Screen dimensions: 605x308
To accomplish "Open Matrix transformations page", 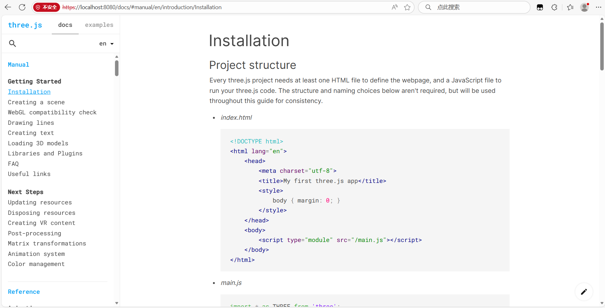I will coord(47,244).
